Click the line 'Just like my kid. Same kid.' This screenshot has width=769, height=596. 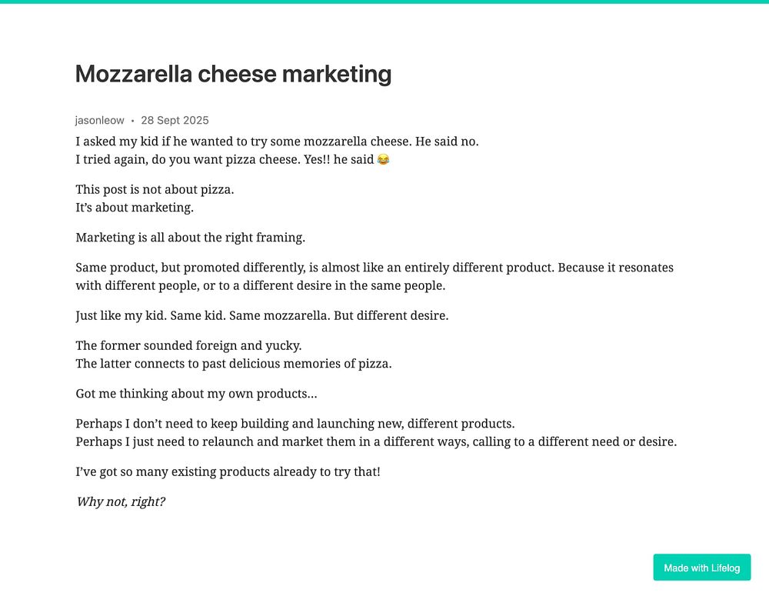pyautogui.click(x=261, y=315)
